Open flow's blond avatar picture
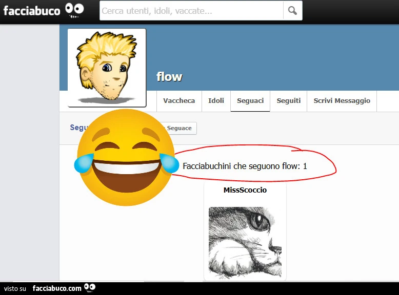Image resolution: width=399 pixels, height=295 pixels. (107, 68)
